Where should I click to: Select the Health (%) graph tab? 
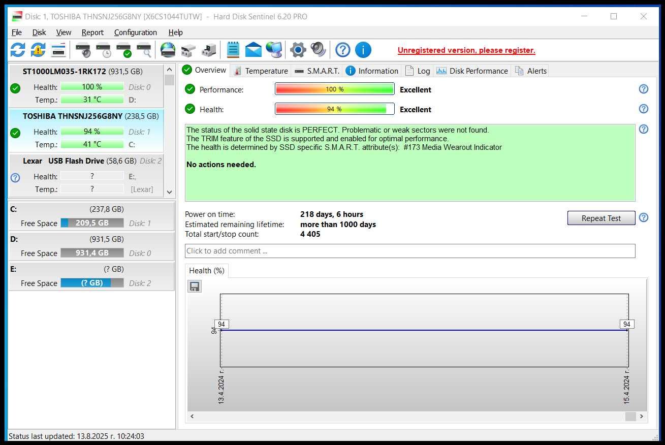[207, 271]
